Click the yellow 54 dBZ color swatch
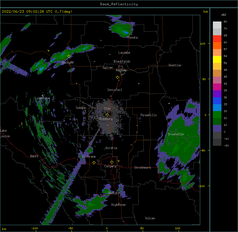Image resolution: width=238 pixels, height=232 pixels. pyautogui.click(x=217, y=59)
